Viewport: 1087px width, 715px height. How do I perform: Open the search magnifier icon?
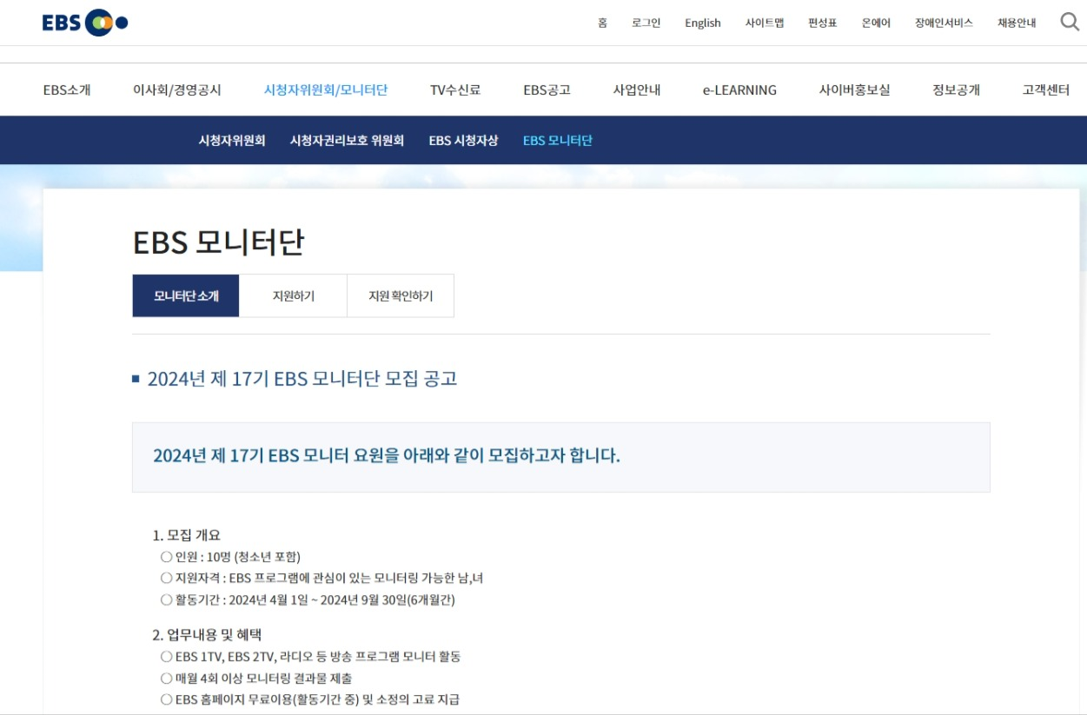1070,22
